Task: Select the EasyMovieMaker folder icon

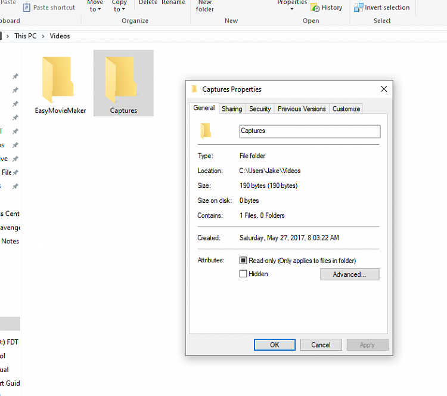Action: click(58, 79)
